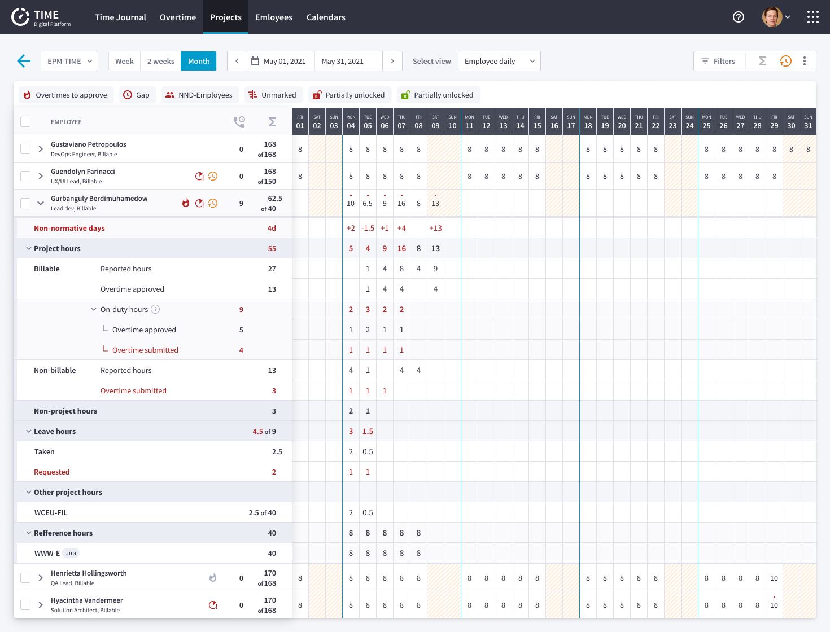Viewport: 830px width, 632px height.
Task: Open the EPM-TIME project dropdown
Action: click(69, 61)
